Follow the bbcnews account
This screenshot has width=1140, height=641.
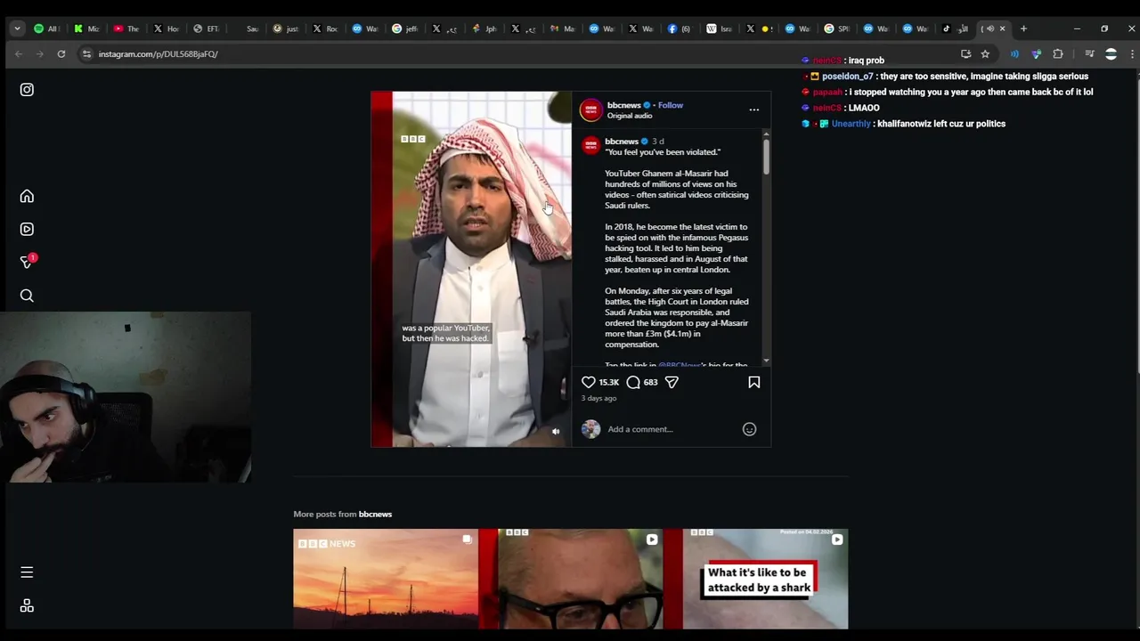[671, 105]
